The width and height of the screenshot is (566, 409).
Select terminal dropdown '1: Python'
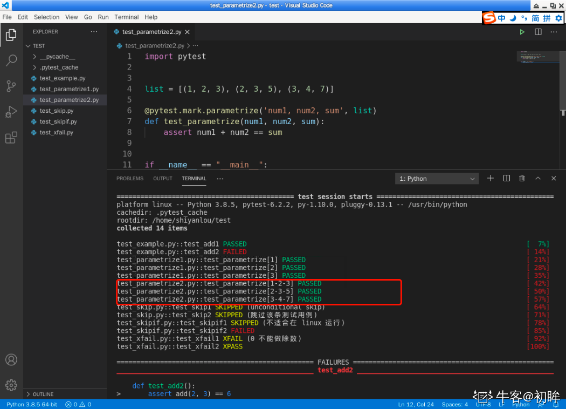coord(437,179)
